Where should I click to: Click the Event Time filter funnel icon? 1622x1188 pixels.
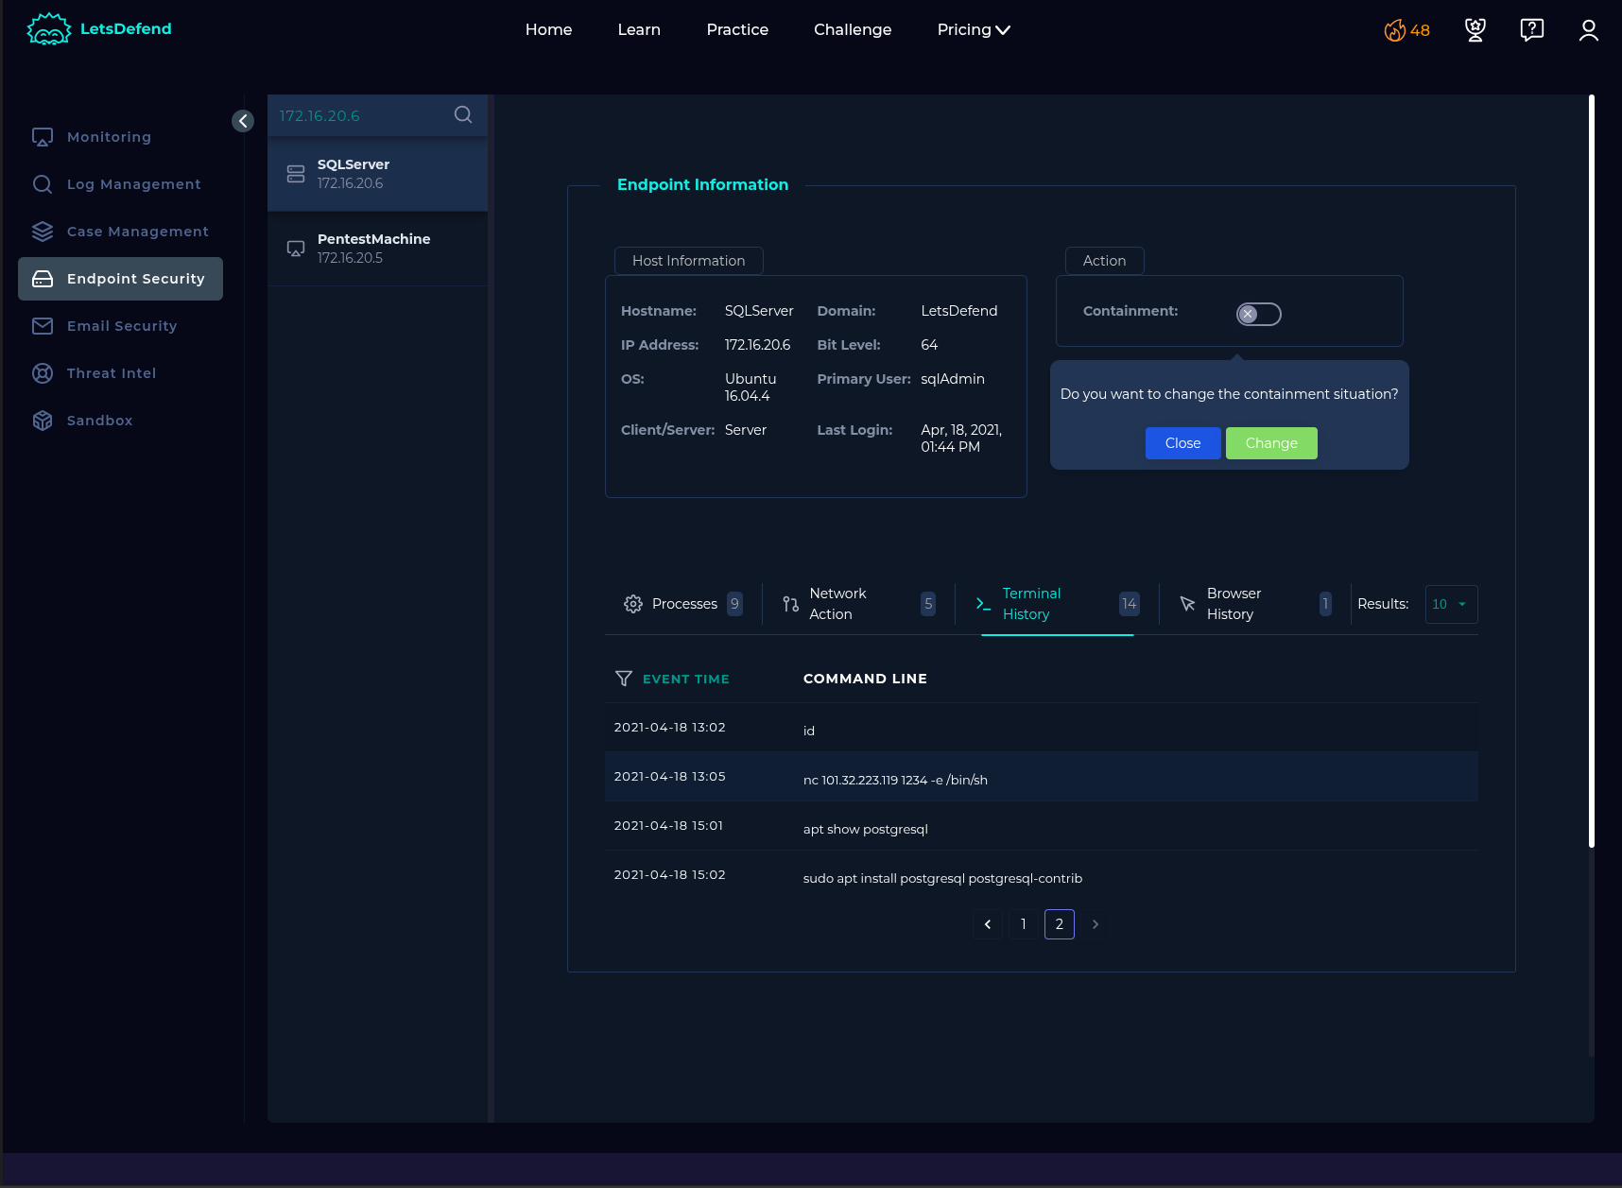point(624,679)
